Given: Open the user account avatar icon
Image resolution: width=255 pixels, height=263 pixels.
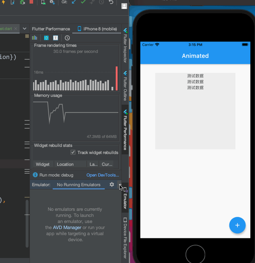Looking at the screenshot, I should 124,6.
